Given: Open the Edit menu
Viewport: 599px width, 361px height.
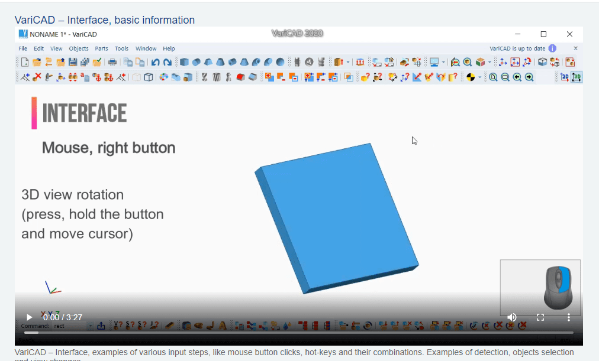Looking at the screenshot, I should (38, 48).
